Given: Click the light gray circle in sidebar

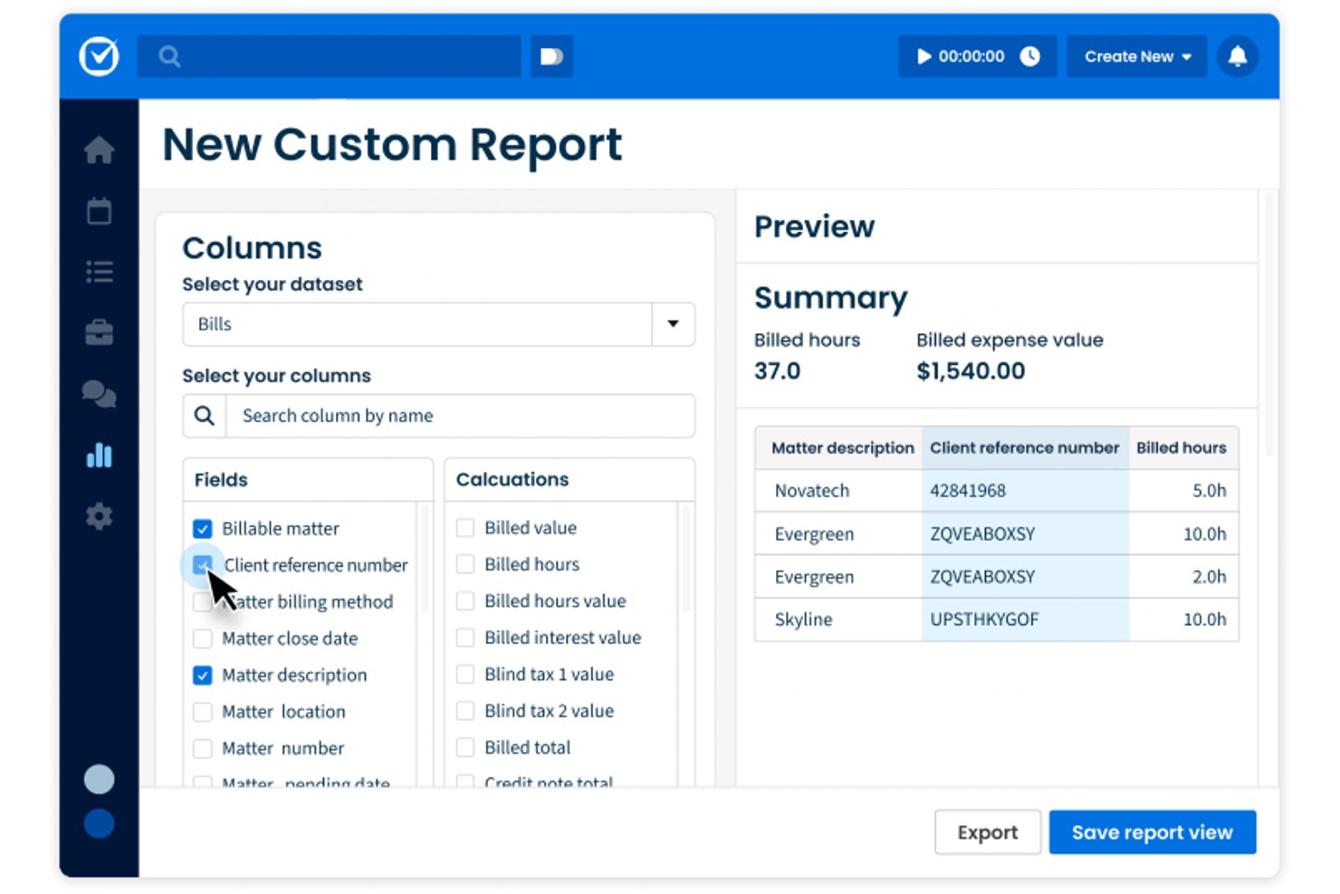Looking at the screenshot, I should [x=100, y=779].
